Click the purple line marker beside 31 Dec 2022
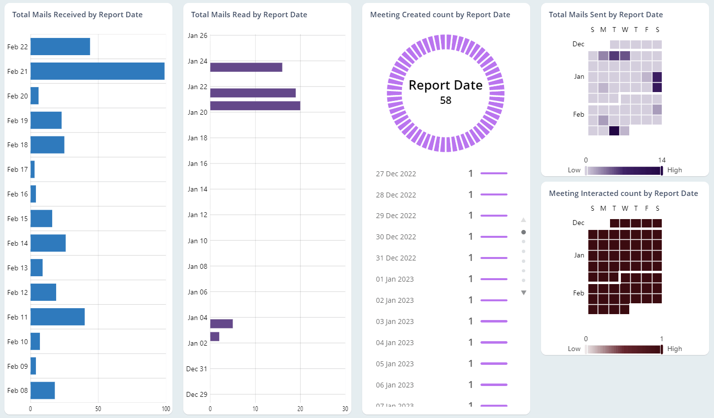This screenshot has height=418, width=714. [494, 257]
